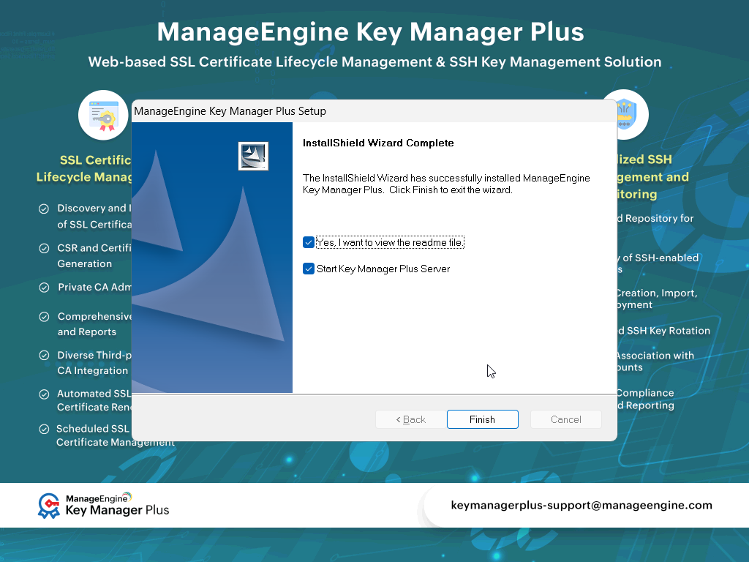This screenshot has width=749, height=562.
Task: Click 'ManageEngine Key Manager Plus Setup' title bar
Action: pos(374,111)
